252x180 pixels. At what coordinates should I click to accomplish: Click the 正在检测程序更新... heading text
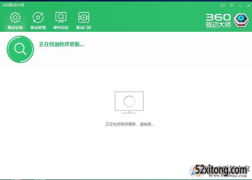pos(62,44)
